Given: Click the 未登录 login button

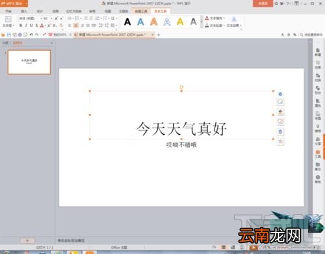Looking at the screenshot, I should 263,3.
